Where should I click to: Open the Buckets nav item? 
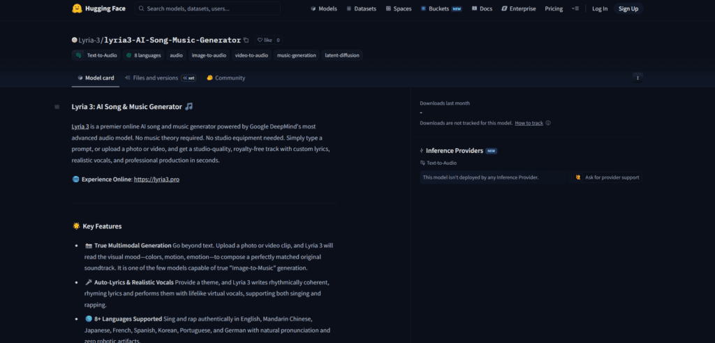pos(441,8)
